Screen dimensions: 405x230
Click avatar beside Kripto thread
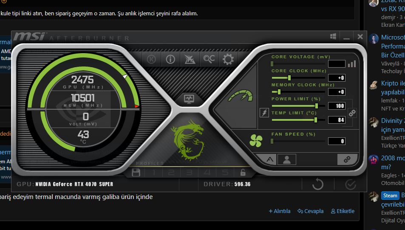(x=374, y=85)
